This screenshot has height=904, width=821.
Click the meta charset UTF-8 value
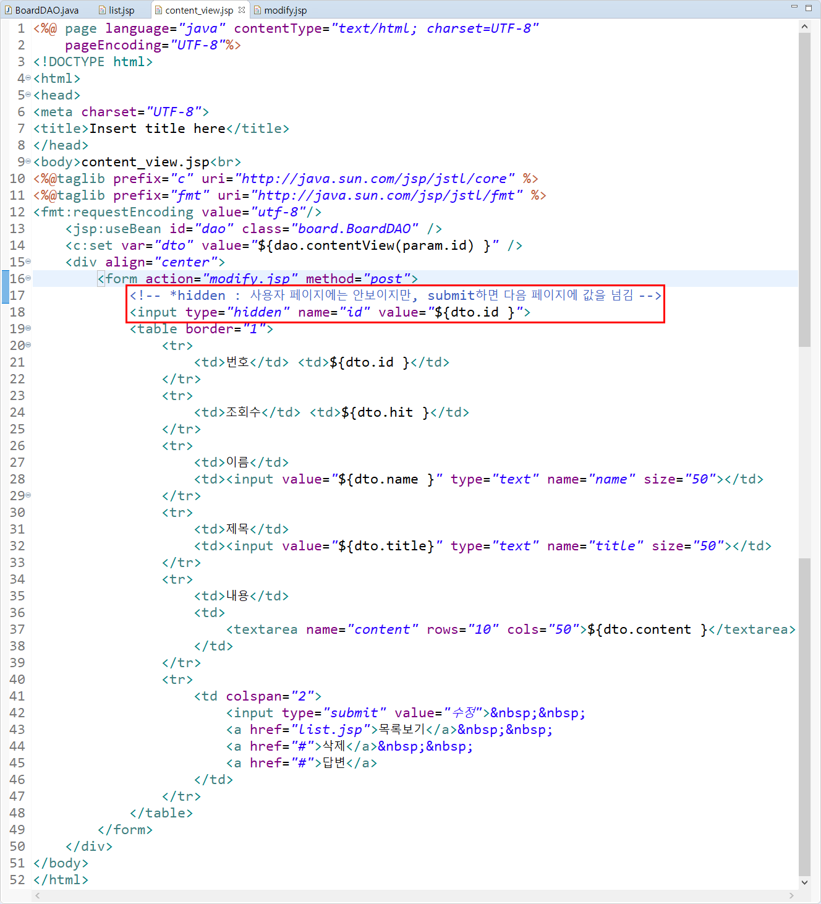pyautogui.click(x=173, y=112)
